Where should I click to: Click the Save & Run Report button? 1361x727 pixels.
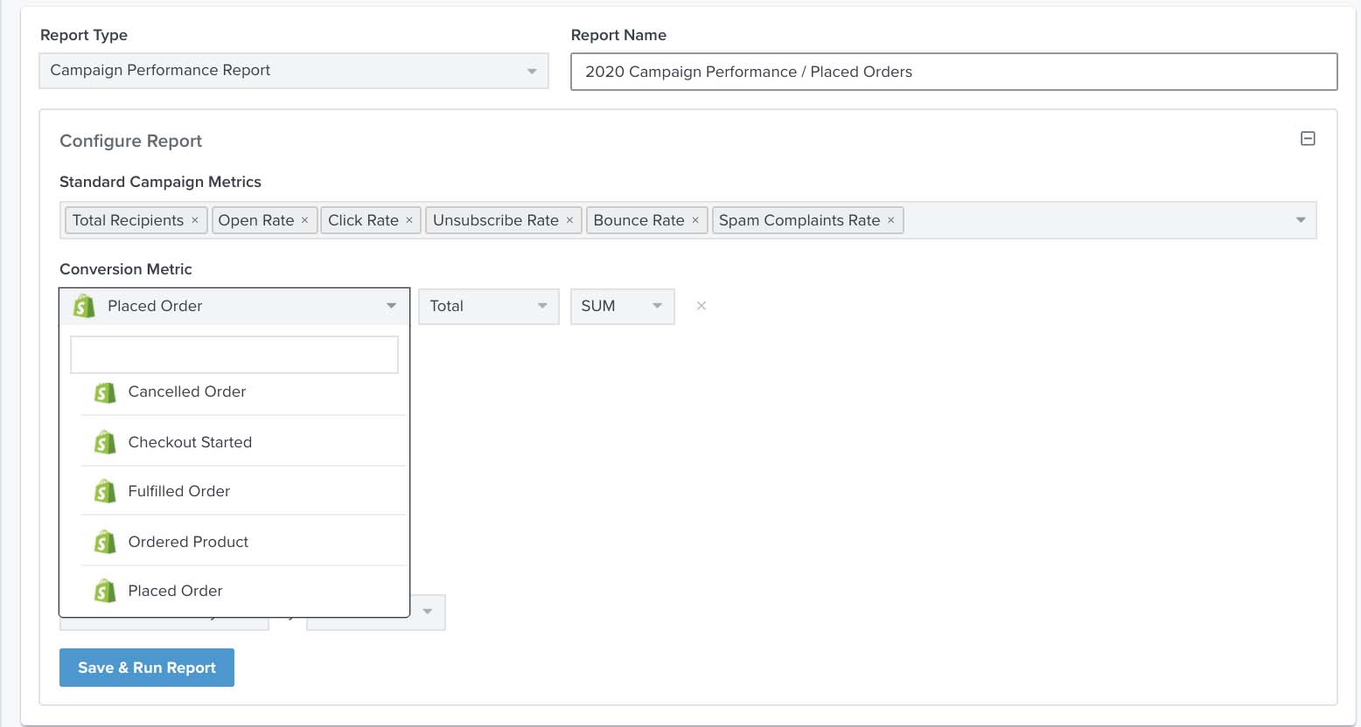point(146,667)
